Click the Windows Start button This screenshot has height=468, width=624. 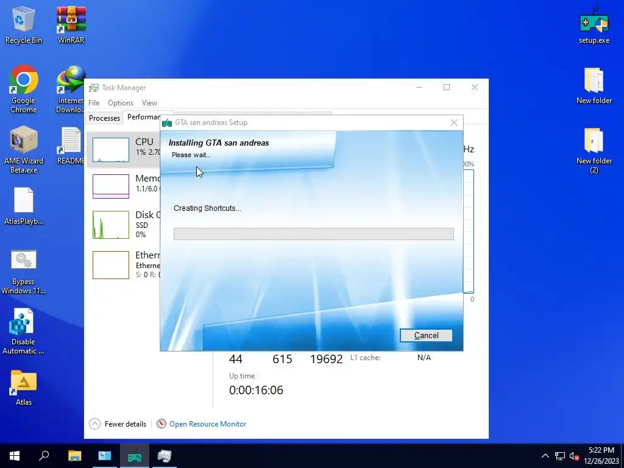click(x=15, y=456)
